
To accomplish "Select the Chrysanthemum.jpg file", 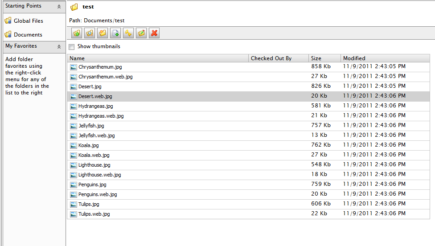I will pyautogui.click(x=100, y=67).
